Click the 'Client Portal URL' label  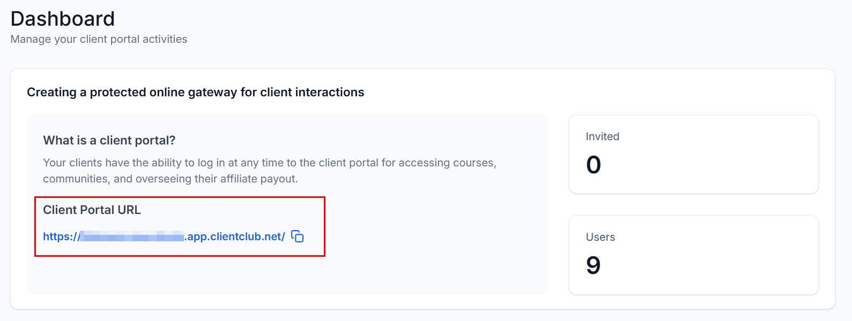pyautogui.click(x=92, y=210)
